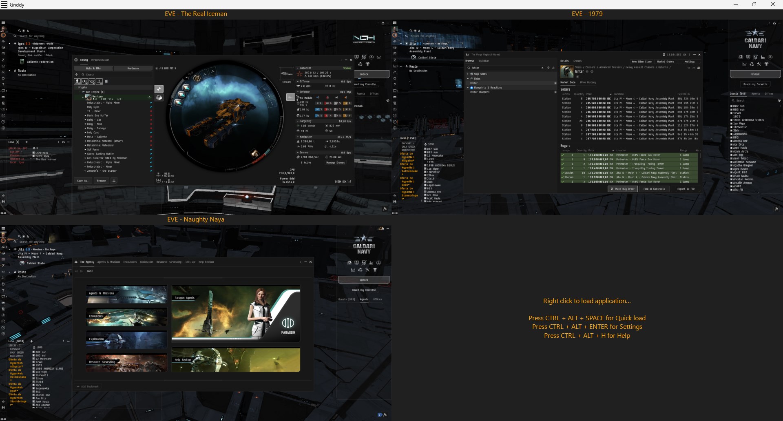Click the Agency forward navigation arrows
The image size is (783, 421).
point(81,271)
